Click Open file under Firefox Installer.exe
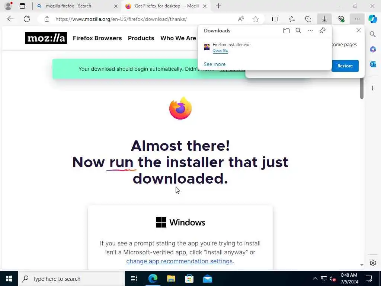The image size is (381, 286). pos(220,51)
